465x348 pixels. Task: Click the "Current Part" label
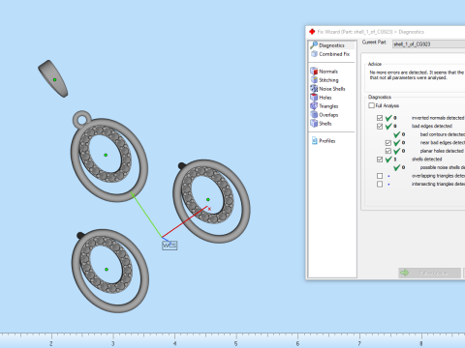[374, 43]
